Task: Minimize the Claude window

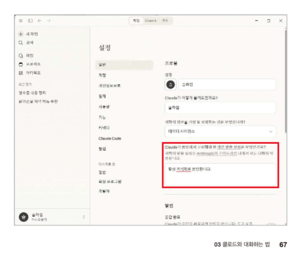Action: 256,21
